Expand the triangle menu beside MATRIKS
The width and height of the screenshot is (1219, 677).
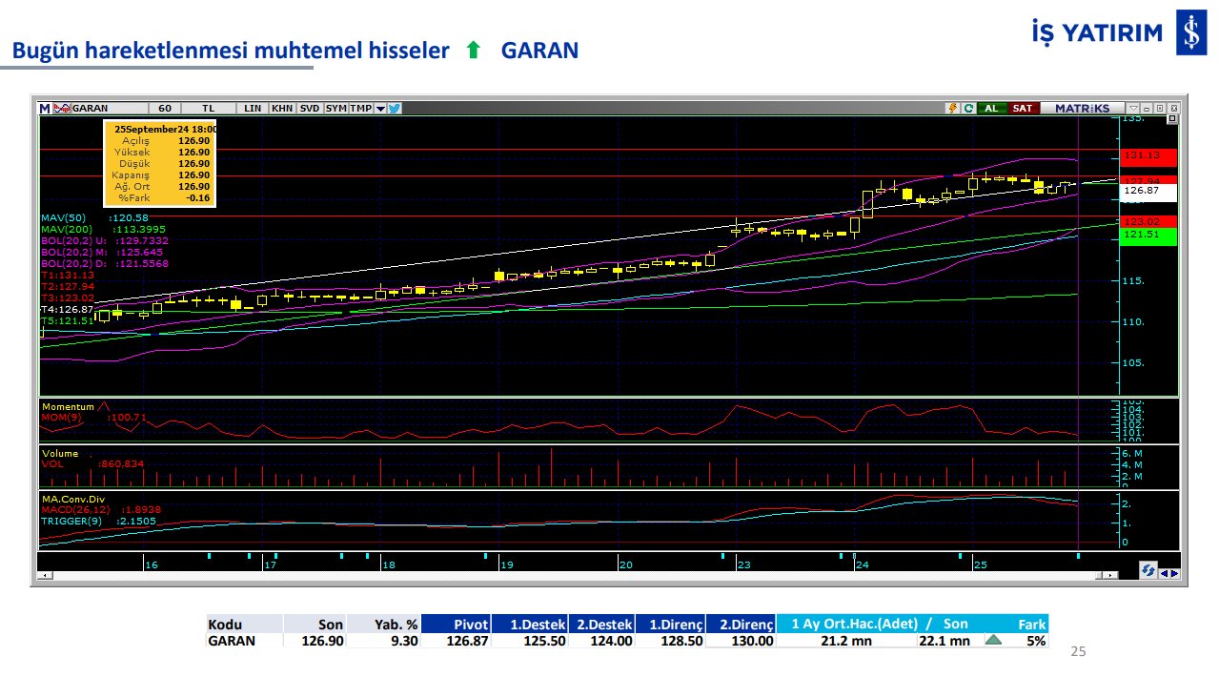coord(1132,109)
